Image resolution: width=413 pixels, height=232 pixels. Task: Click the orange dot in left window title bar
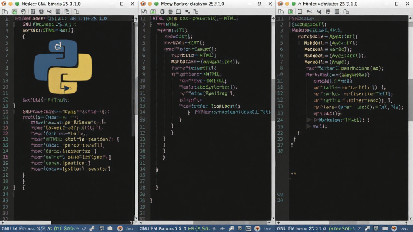[x=10, y=4]
